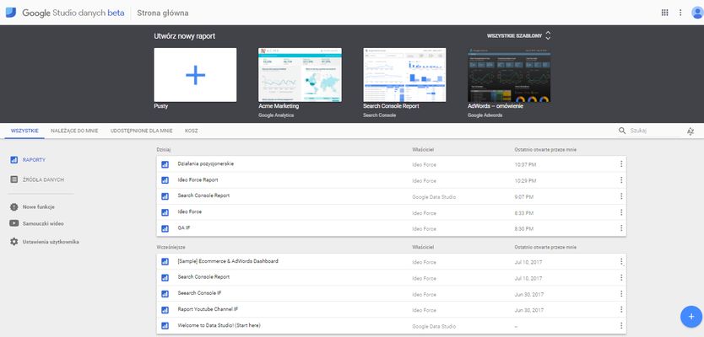Click the Ustawienia użytkownika gear icon
This screenshot has width=704, height=337.
pyautogui.click(x=14, y=242)
